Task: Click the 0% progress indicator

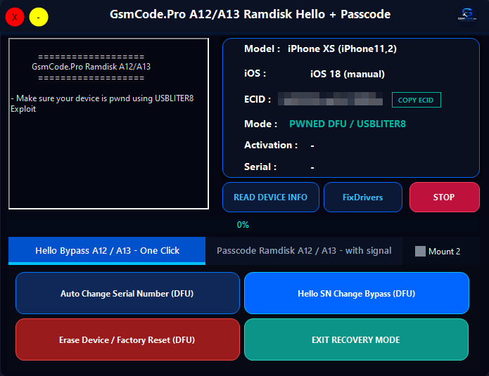Action: coord(243,225)
